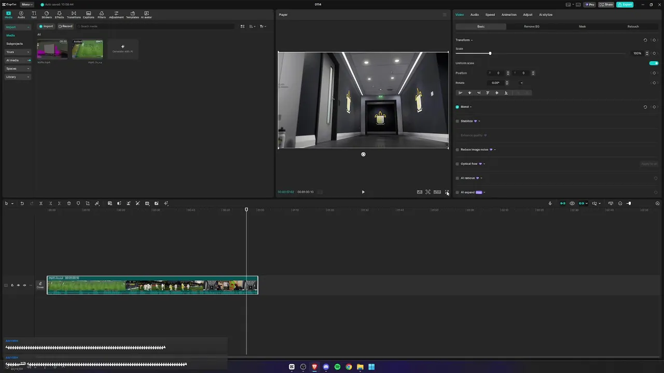Open the Templates panel

(132, 15)
